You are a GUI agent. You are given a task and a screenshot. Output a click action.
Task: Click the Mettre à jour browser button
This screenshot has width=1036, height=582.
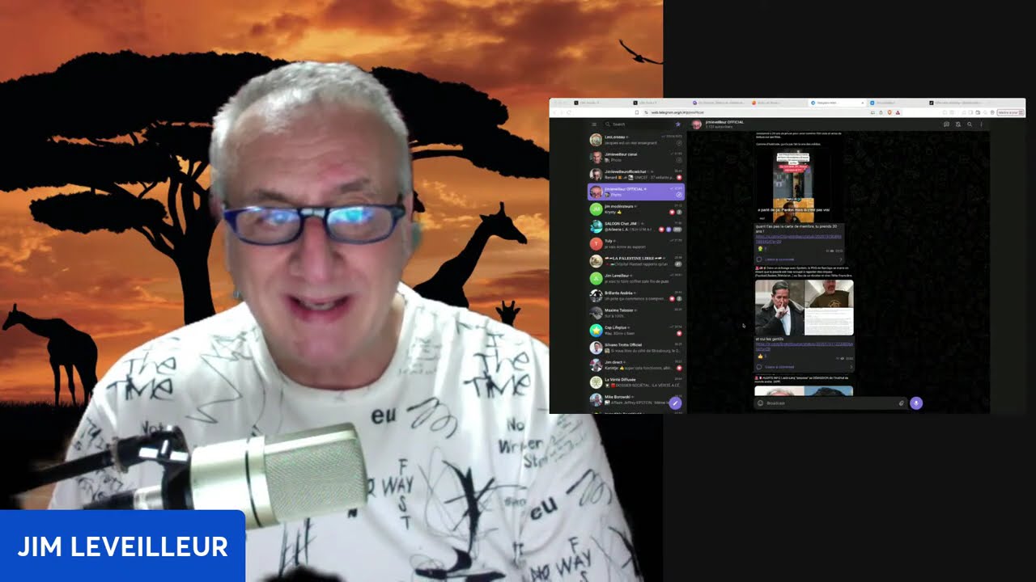click(1010, 112)
